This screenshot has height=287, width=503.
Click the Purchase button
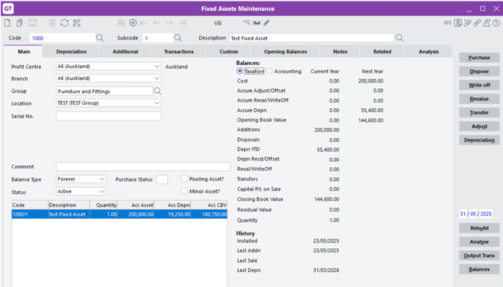tap(479, 57)
